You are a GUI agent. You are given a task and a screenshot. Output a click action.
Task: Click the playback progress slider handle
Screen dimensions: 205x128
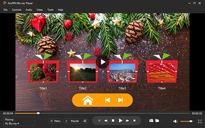(38, 113)
